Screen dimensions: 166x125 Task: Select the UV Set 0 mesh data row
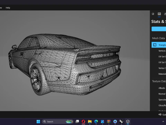(x=159, y=57)
